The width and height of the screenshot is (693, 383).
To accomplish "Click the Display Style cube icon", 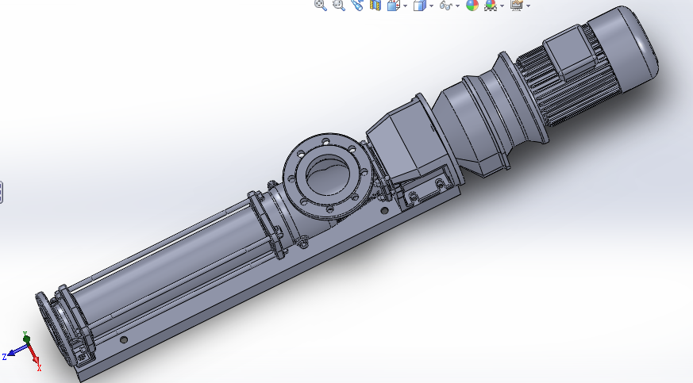I will tap(419, 5).
